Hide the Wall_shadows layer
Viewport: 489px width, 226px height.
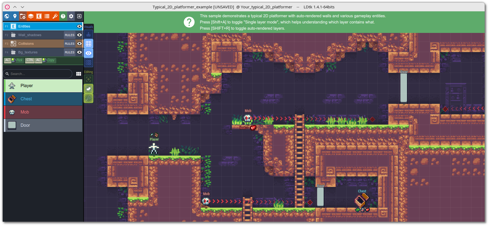tap(79, 35)
